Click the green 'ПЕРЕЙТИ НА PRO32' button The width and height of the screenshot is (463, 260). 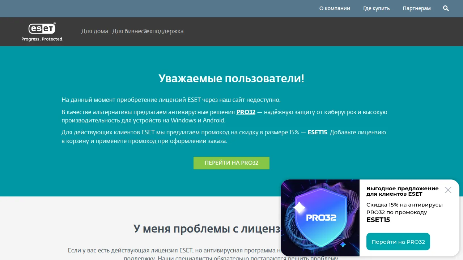pyautogui.click(x=231, y=163)
